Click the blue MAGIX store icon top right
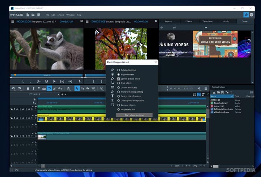Image resolution: width=261 pixels, height=177 pixels. (246, 15)
